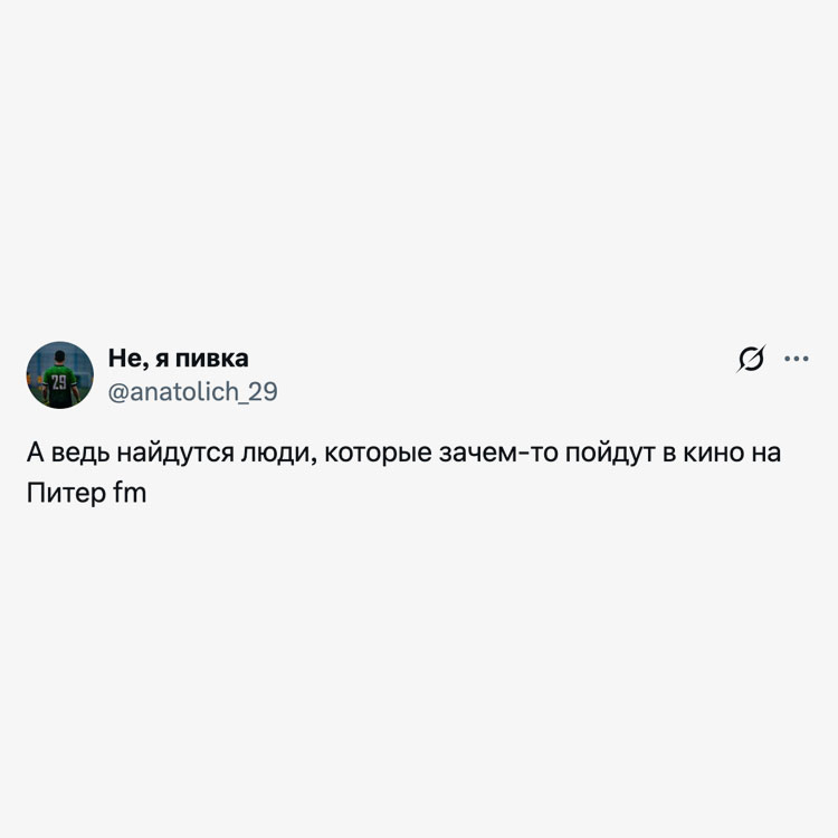This screenshot has width=838, height=838.
Task: Open the profile avatar of the green jersey player
Action: 60,375
